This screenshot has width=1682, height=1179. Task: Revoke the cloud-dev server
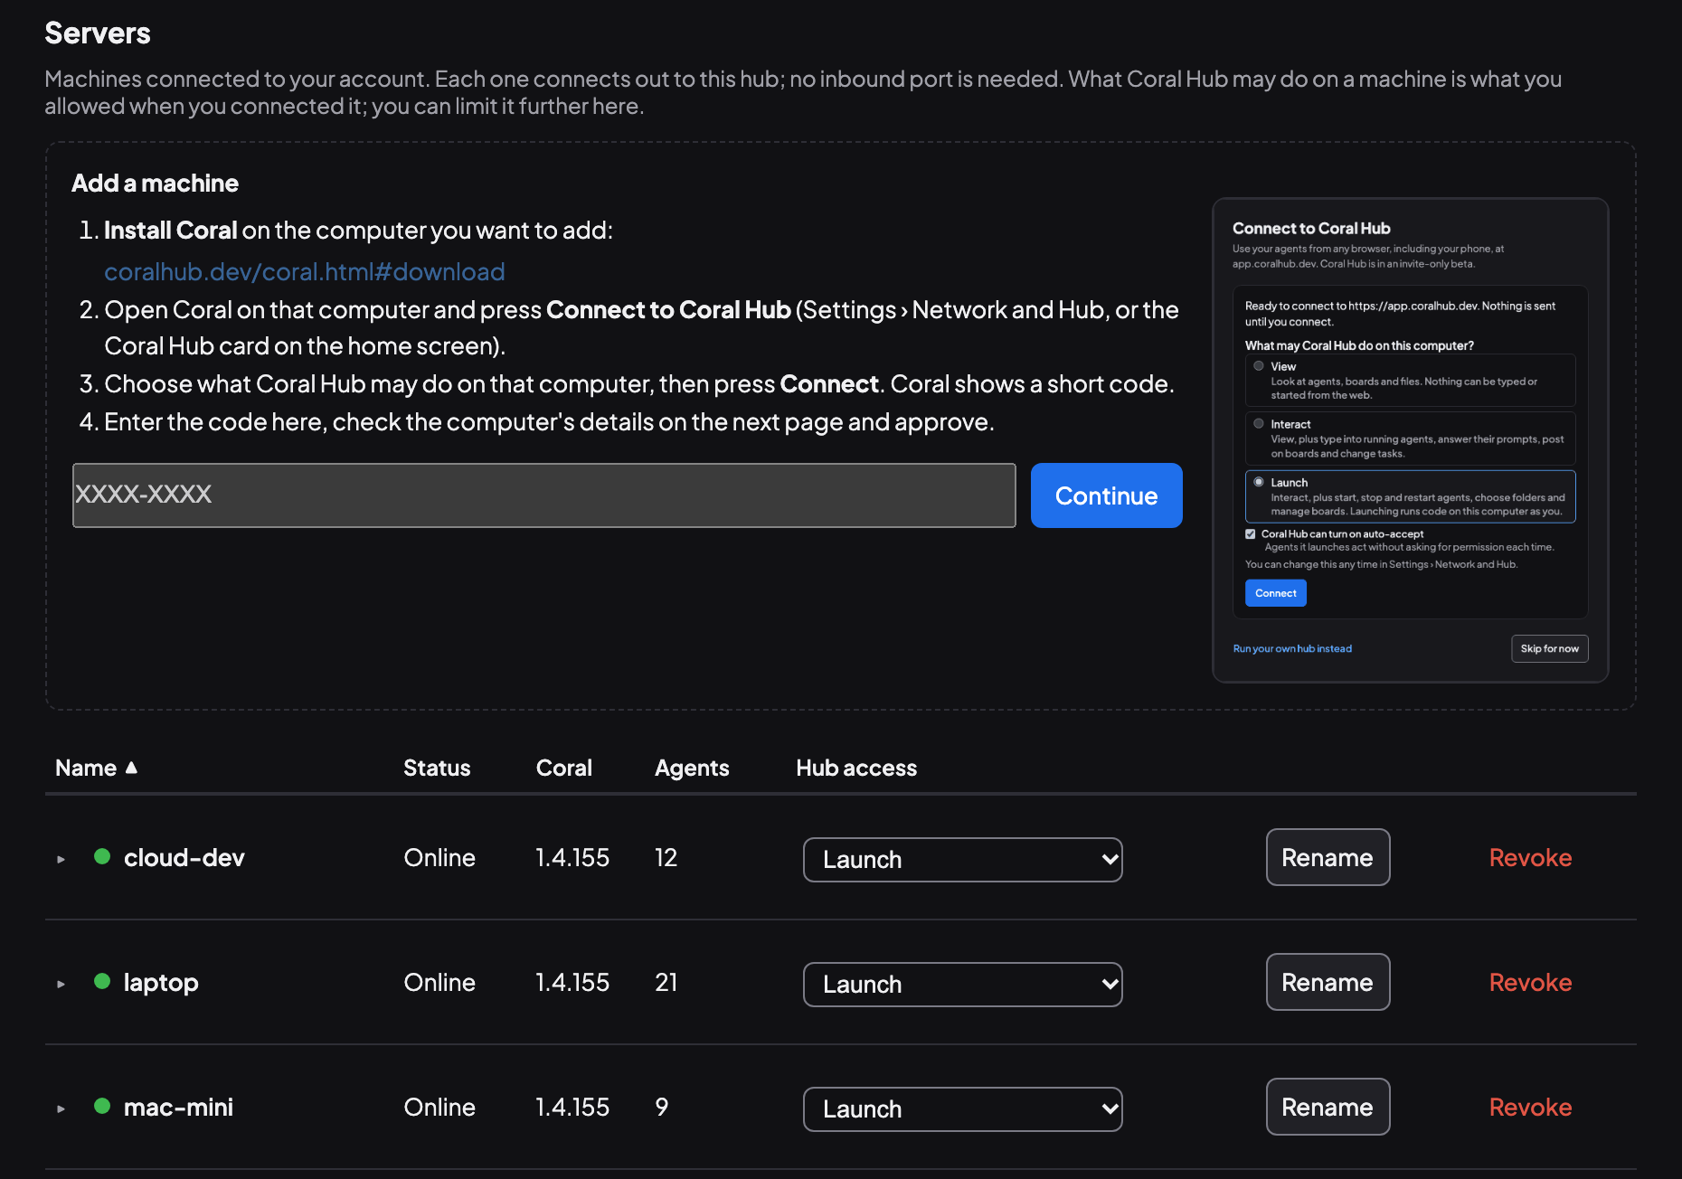1530,857
